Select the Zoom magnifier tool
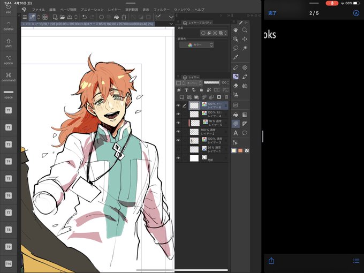This screenshot has height=273, width=364. tap(245, 30)
